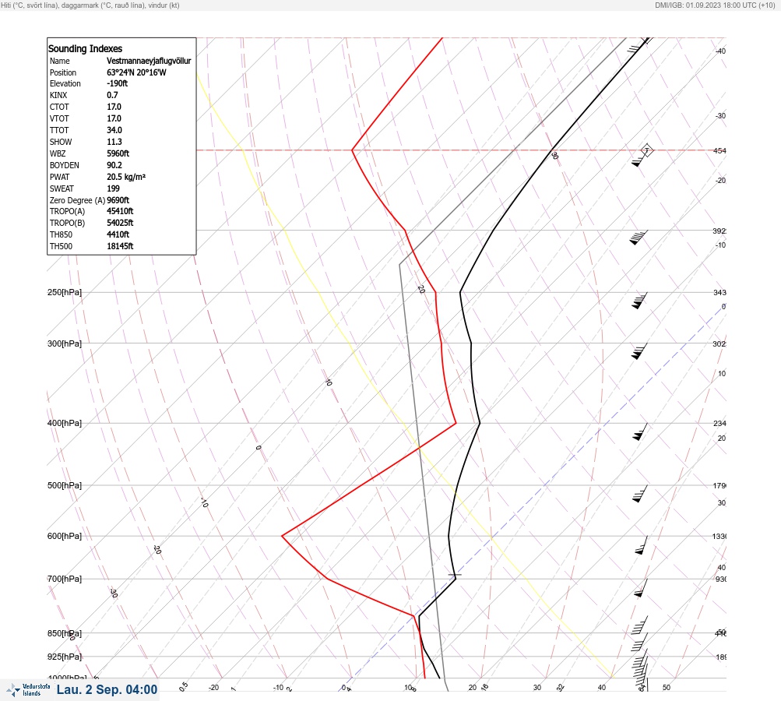781x701 pixels.
Task: Select the wind barb at 300 hPa level
Action: click(639, 351)
